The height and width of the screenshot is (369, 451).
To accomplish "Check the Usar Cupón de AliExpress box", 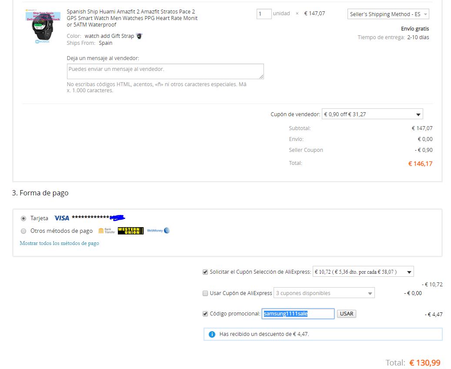I will [205, 293].
